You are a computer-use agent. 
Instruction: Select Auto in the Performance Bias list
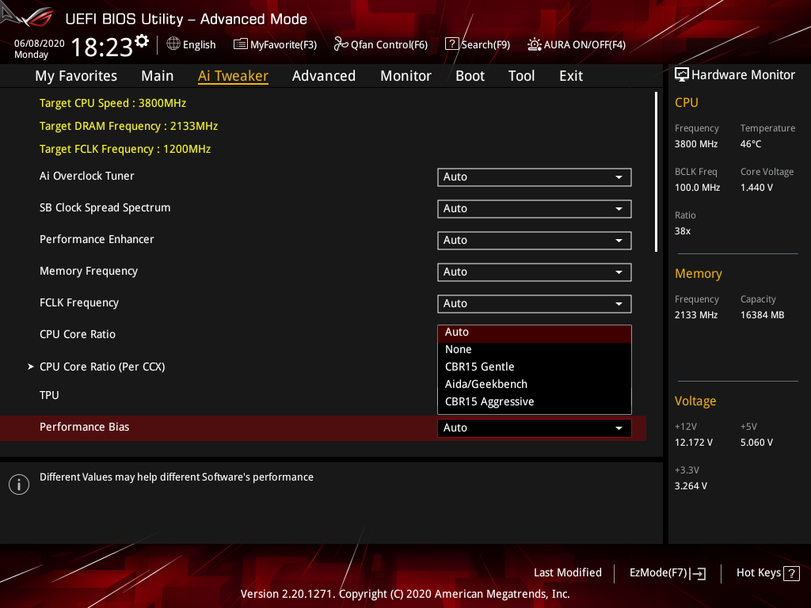(535, 332)
